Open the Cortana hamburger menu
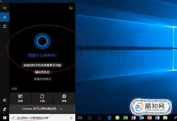 pos(4,8)
